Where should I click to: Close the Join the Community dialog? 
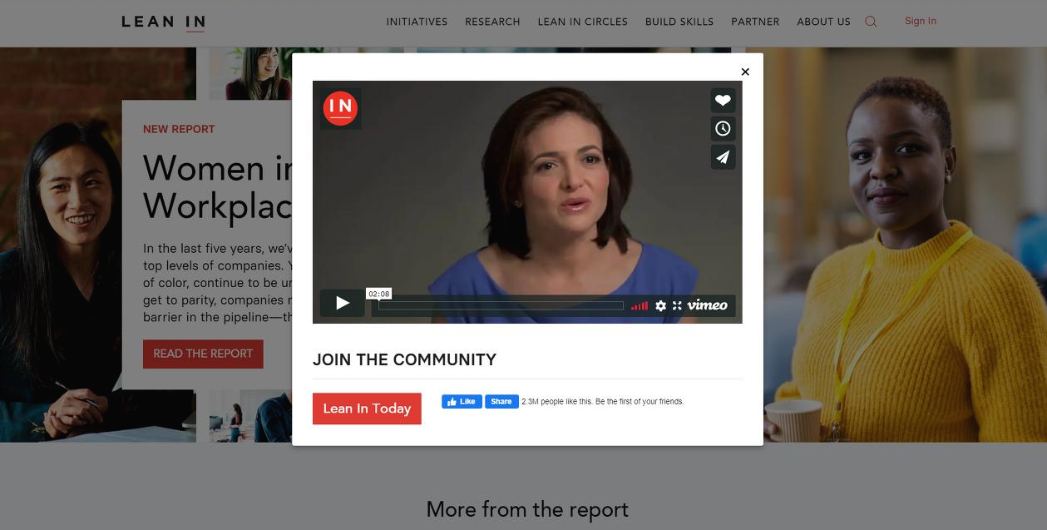[x=745, y=72]
